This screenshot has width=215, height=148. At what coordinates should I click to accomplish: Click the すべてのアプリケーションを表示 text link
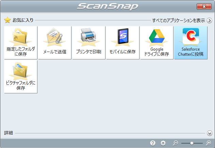pos(178,20)
